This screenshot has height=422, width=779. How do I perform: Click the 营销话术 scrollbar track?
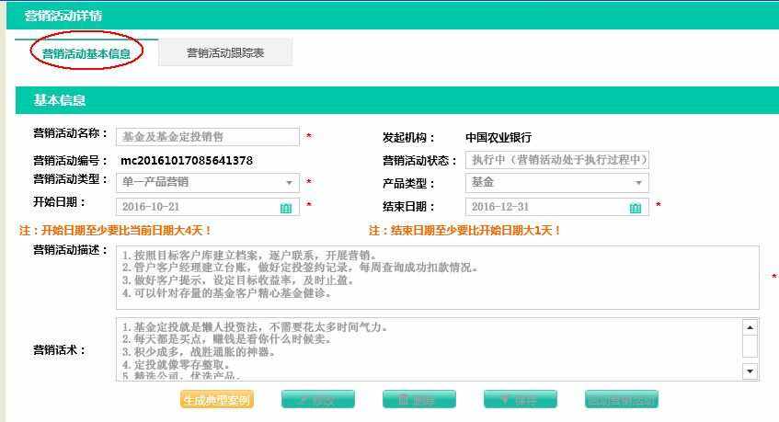point(750,349)
